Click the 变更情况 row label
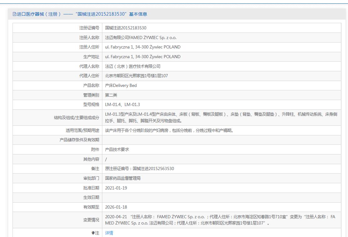Image resolution: width=348 pixels, height=237 pixels. pos(91,220)
